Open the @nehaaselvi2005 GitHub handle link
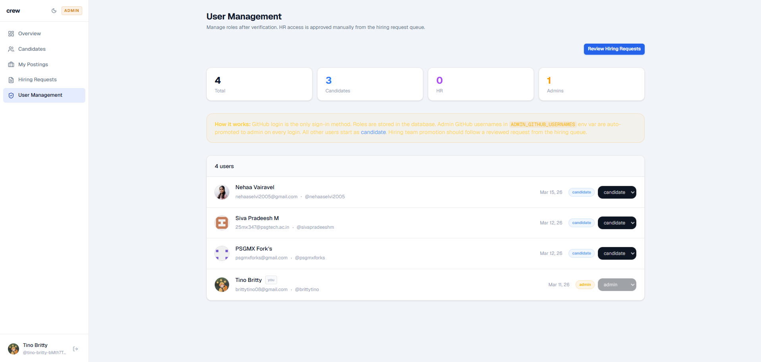 pyautogui.click(x=324, y=196)
